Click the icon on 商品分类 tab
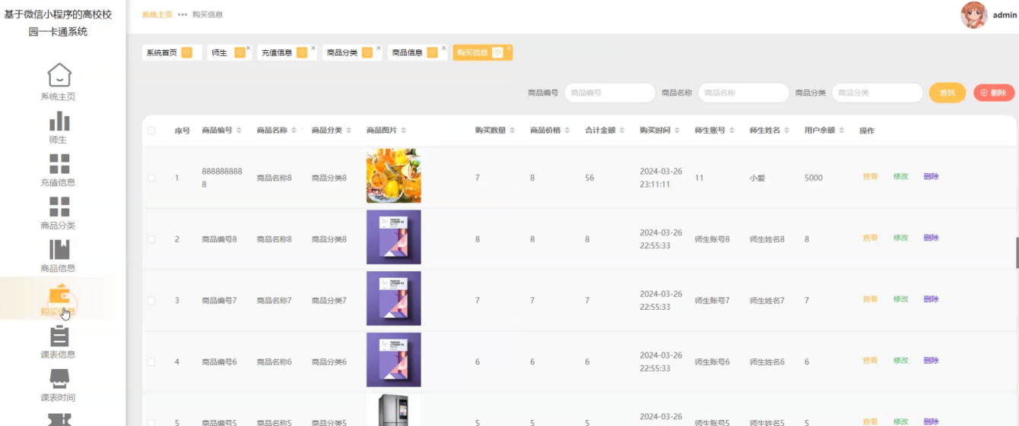This screenshot has width=1019, height=426. click(x=367, y=52)
